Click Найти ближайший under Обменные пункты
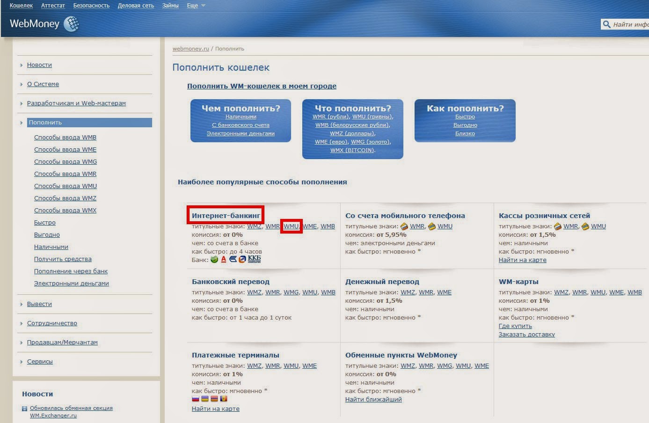 [x=373, y=400]
